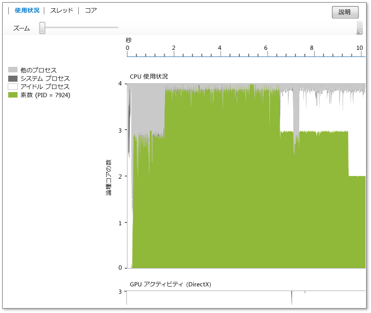Image resolution: width=371 pixels, height=313 pixels.
Task: Click the 説明 button
Action: tap(345, 12)
